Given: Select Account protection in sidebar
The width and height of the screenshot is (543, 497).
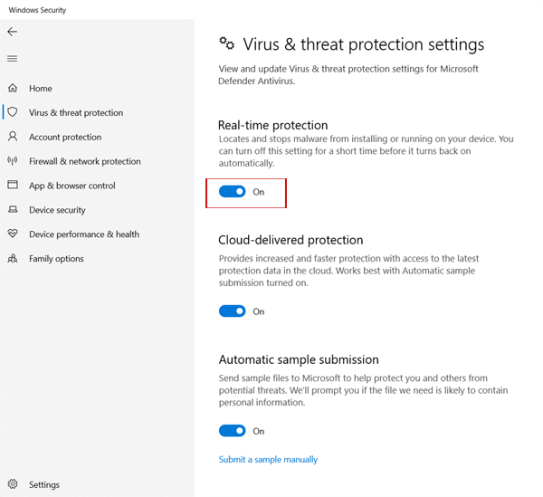Looking at the screenshot, I should [65, 137].
